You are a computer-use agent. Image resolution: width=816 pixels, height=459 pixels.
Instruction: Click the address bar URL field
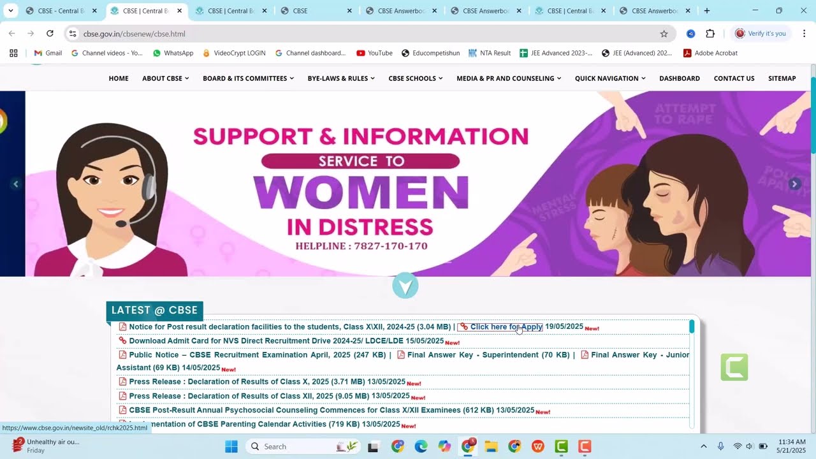[x=370, y=34]
